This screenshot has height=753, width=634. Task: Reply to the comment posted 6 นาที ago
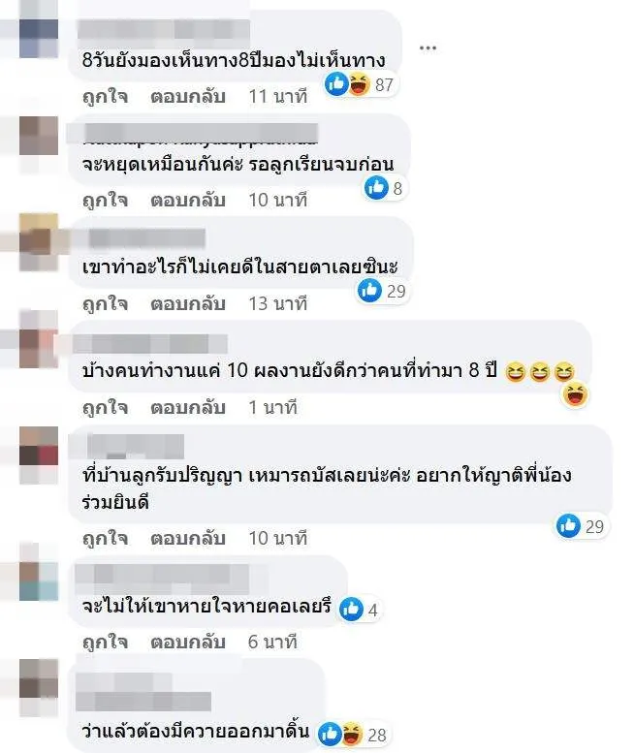point(188,643)
